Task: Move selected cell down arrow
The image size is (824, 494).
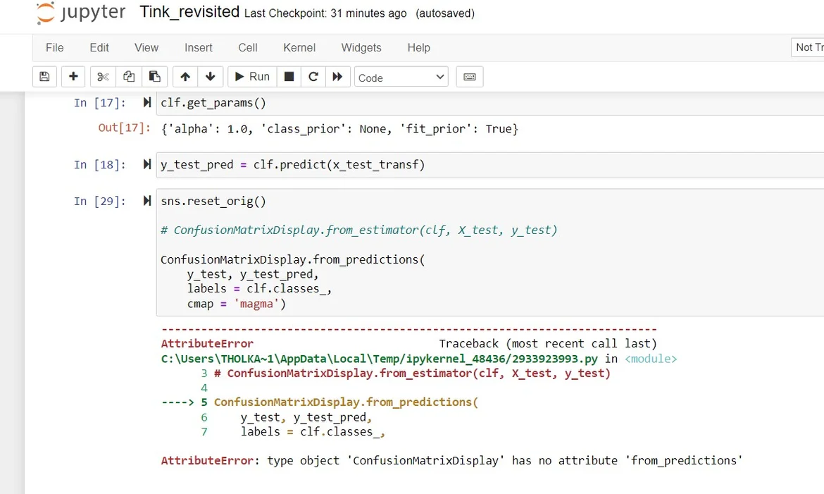Action: pyautogui.click(x=210, y=77)
